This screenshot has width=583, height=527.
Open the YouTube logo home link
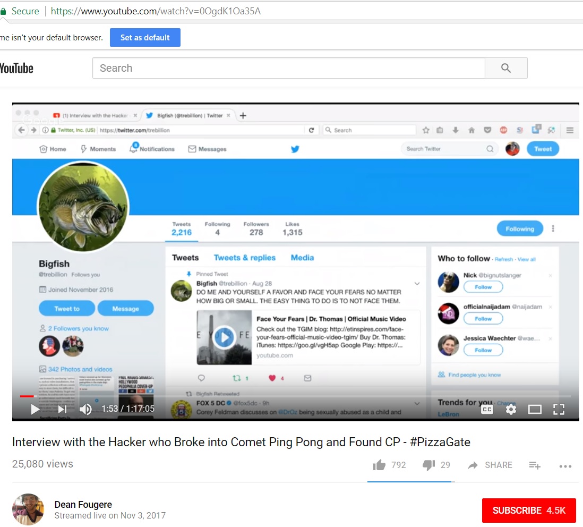click(x=17, y=69)
